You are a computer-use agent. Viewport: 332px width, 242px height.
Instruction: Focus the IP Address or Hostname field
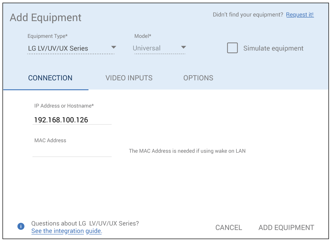72,120
